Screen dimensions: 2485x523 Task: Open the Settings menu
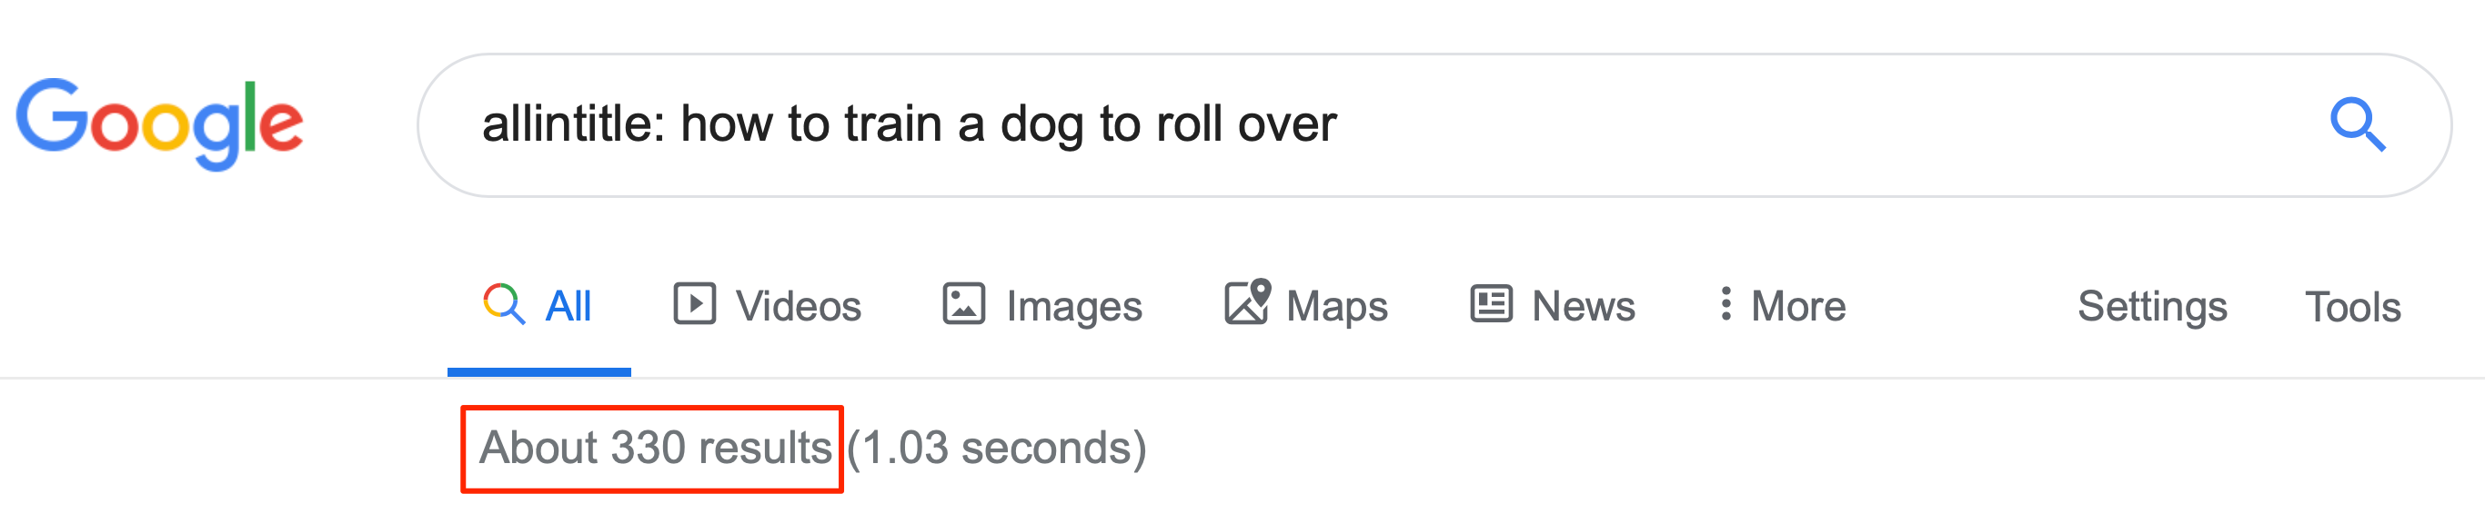point(2152,307)
